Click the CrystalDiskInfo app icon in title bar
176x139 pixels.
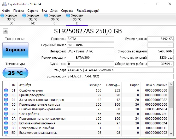[x=4, y=4]
